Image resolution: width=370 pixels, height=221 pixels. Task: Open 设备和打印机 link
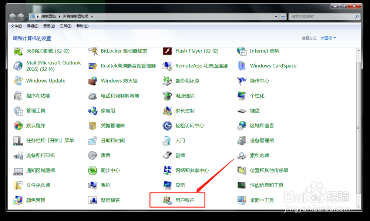coord(41,155)
